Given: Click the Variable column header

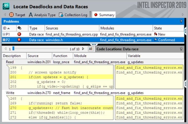Looking at the screenshot, I should tap(155, 56).
